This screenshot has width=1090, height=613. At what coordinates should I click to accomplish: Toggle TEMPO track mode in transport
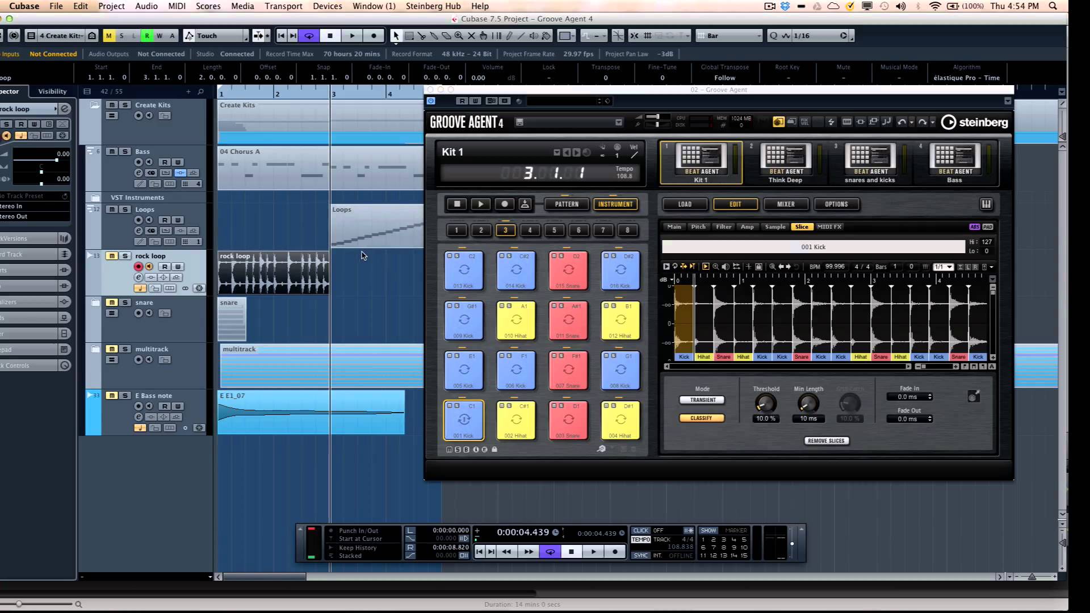(x=640, y=540)
